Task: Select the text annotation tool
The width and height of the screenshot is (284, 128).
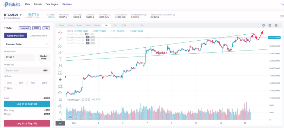Action: tap(60, 59)
